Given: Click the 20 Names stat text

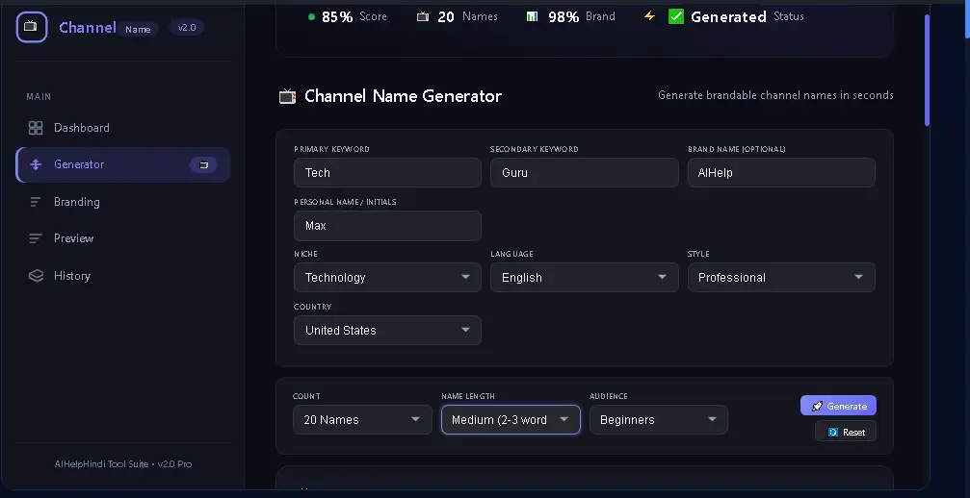Looking at the screenshot, I should click(468, 16).
